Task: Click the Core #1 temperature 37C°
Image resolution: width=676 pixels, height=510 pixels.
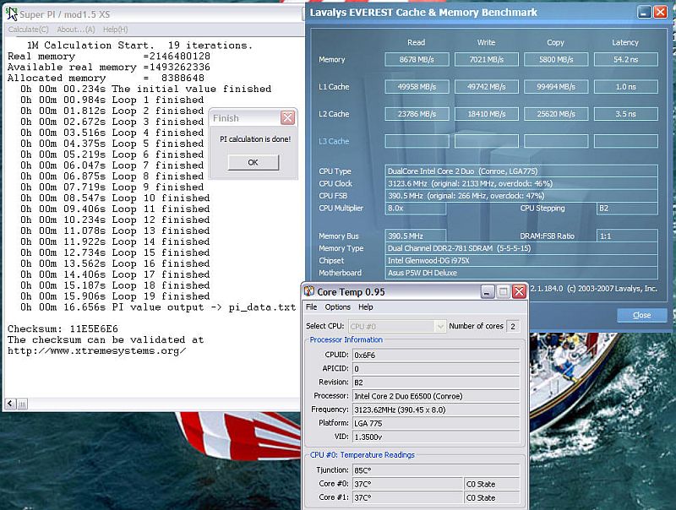Action: tap(407, 497)
